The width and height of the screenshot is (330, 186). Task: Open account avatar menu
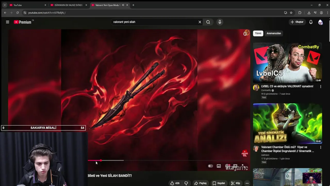[320, 22]
